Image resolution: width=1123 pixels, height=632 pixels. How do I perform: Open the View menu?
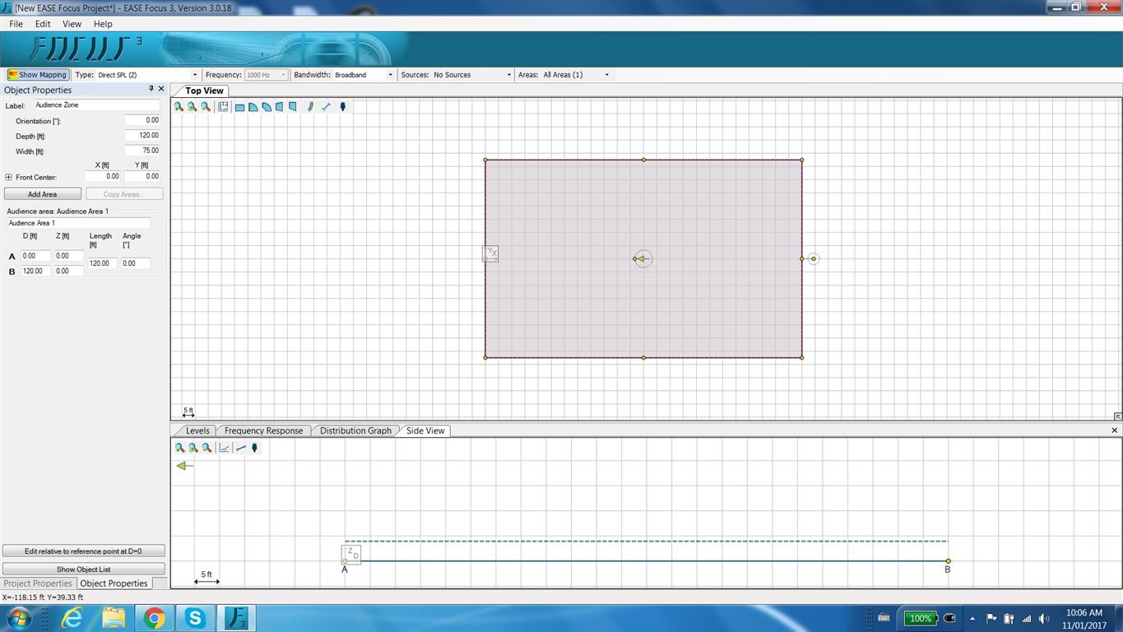[72, 24]
